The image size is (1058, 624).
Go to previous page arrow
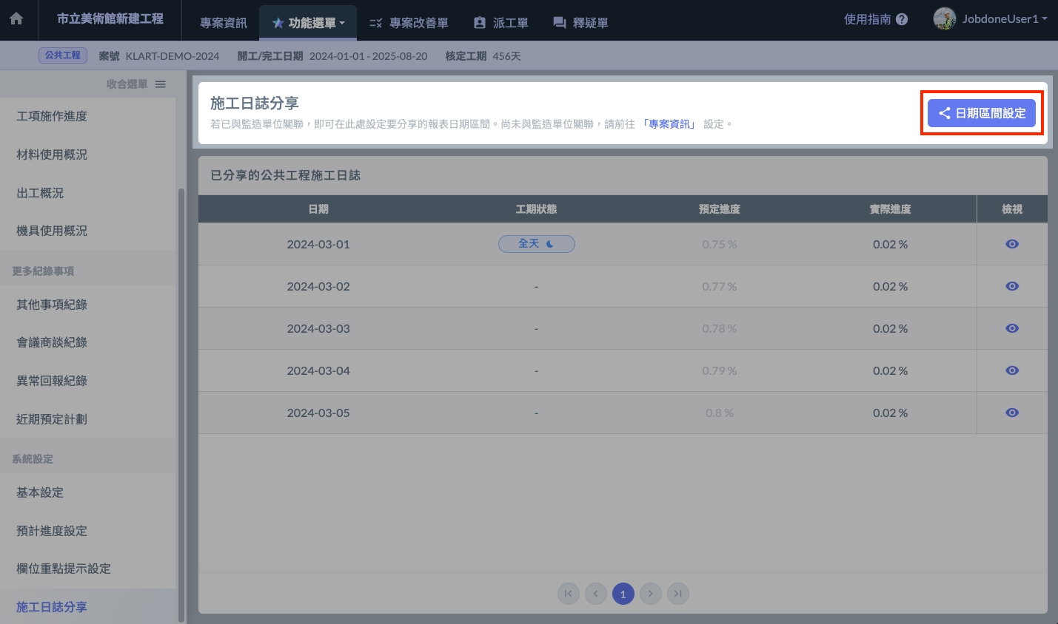(596, 594)
